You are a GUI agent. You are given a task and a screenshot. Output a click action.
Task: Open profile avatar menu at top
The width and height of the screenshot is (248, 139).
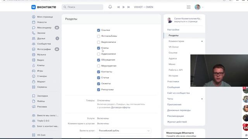198,7
